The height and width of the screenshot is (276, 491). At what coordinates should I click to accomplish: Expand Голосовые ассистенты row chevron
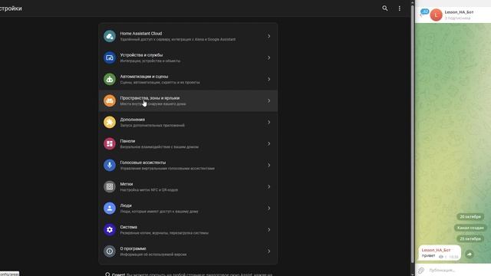269,166
